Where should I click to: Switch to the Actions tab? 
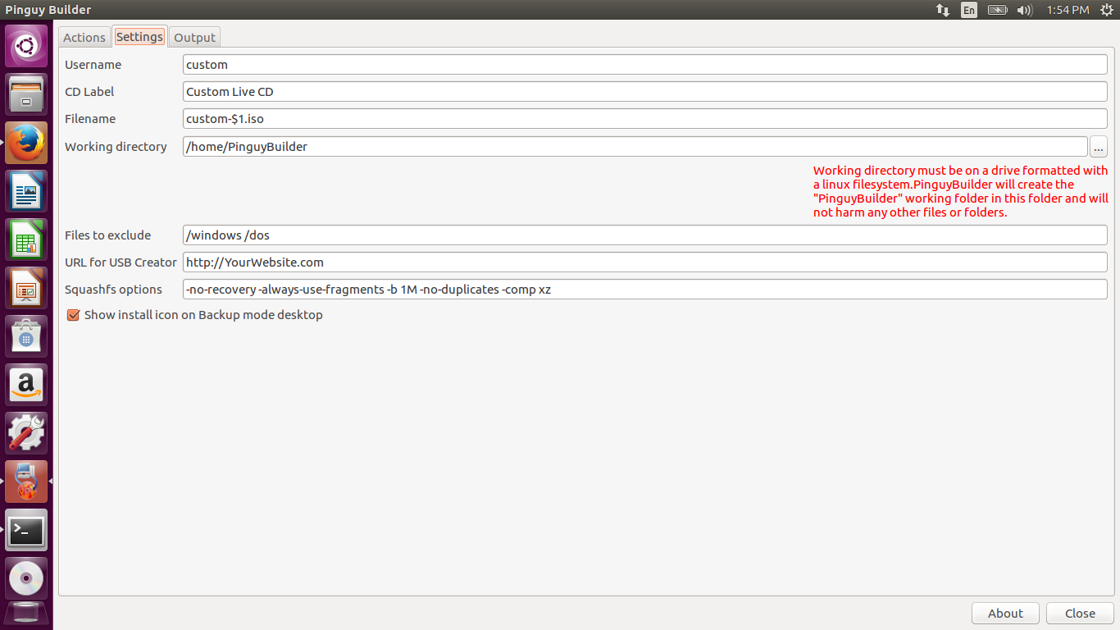[84, 38]
